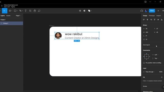Click "Content Creator at 20min Designs" text
Viewport: 164px width, 92px height.
coord(82,38)
